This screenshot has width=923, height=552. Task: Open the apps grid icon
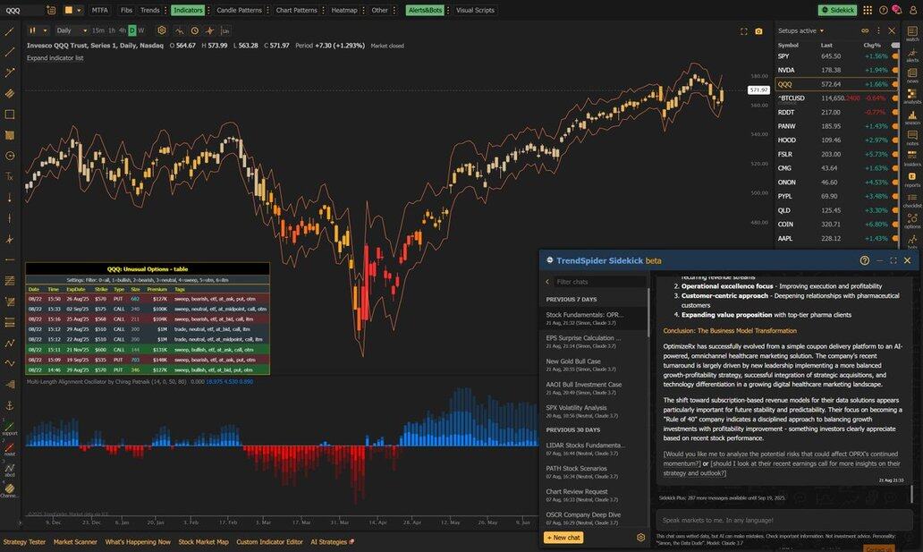870,10
